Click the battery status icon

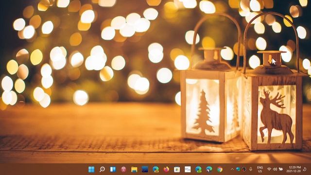point(281,169)
